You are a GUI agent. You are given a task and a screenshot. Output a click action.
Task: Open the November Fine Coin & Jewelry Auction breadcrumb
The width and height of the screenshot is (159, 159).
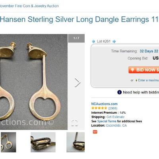click(29, 6)
